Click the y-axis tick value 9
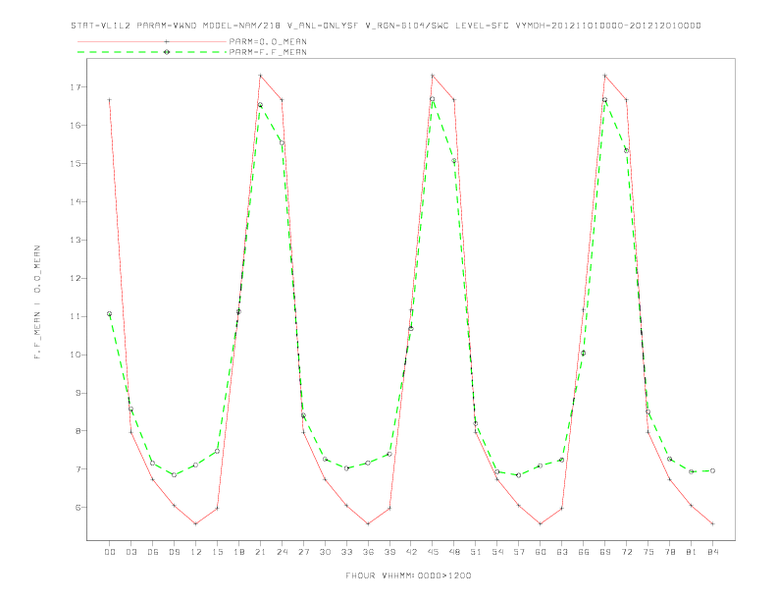This screenshot has width=777, height=601. [x=78, y=393]
